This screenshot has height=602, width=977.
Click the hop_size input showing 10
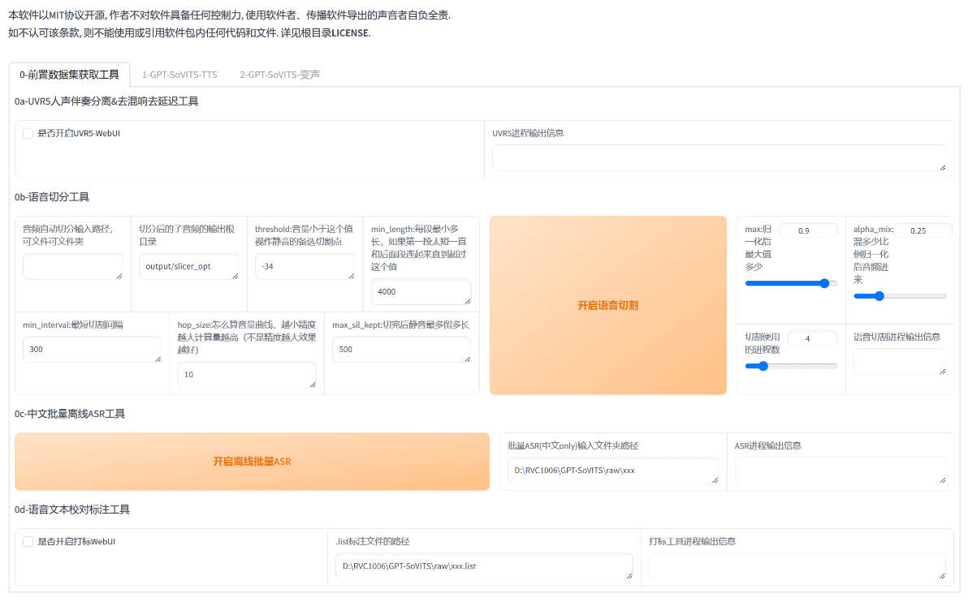coord(246,374)
